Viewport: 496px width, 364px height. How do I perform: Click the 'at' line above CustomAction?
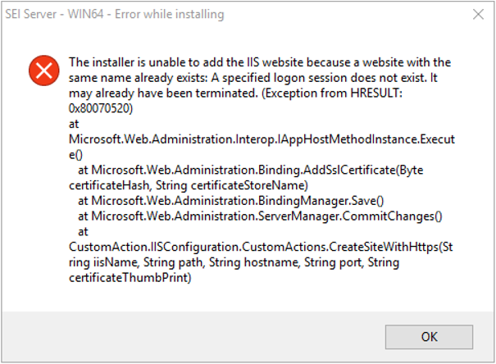coord(83,232)
